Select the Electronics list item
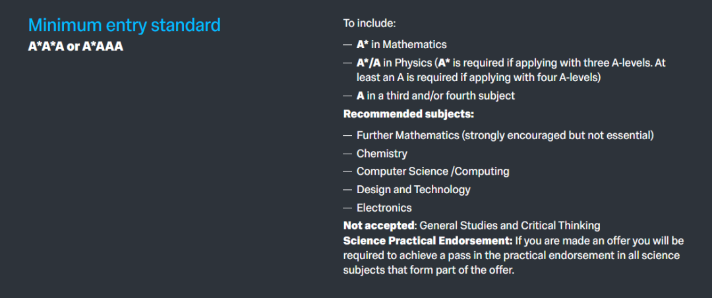This screenshot has width=712, height=298. 384,208
